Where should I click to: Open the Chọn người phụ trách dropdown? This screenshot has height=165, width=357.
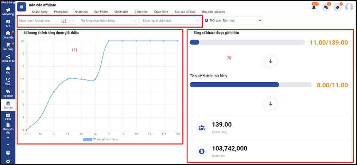(x=171, y=21)
